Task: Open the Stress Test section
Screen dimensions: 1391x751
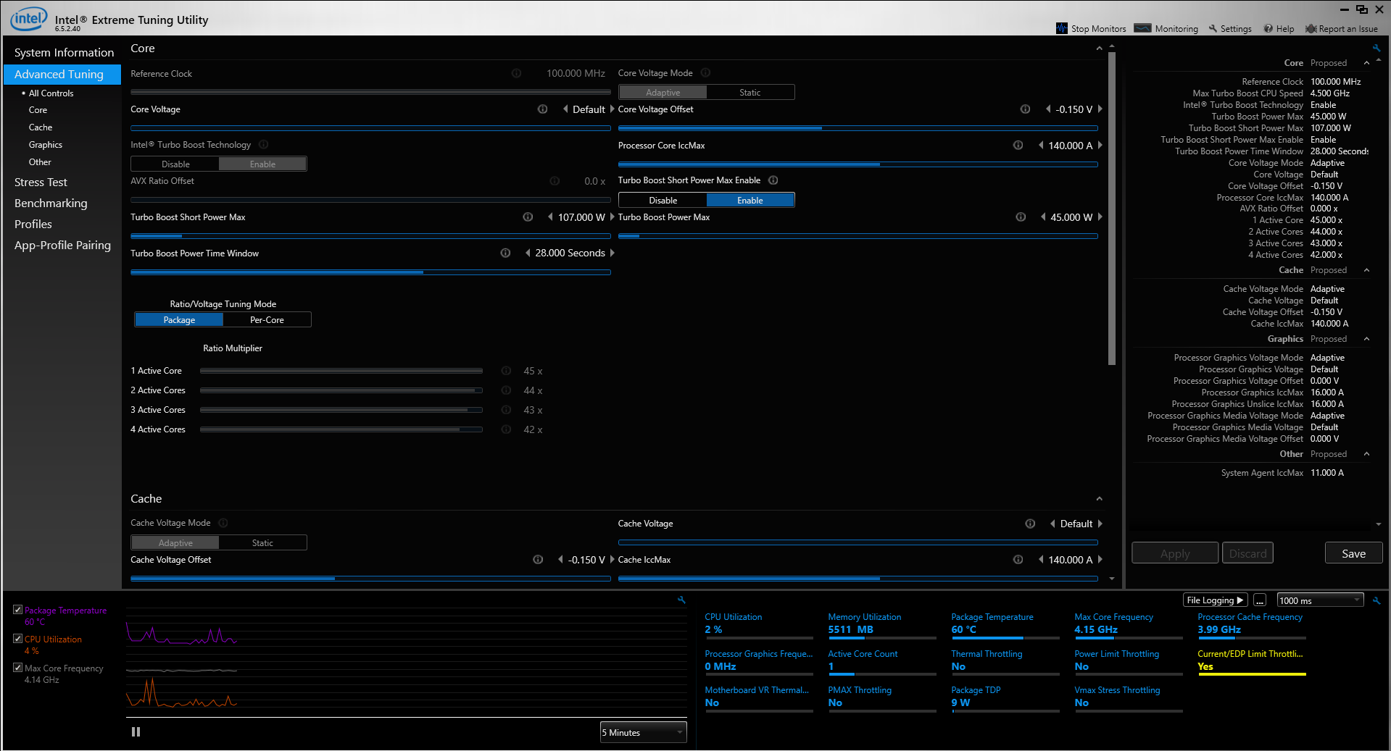Action: click(x=41, y=182)
